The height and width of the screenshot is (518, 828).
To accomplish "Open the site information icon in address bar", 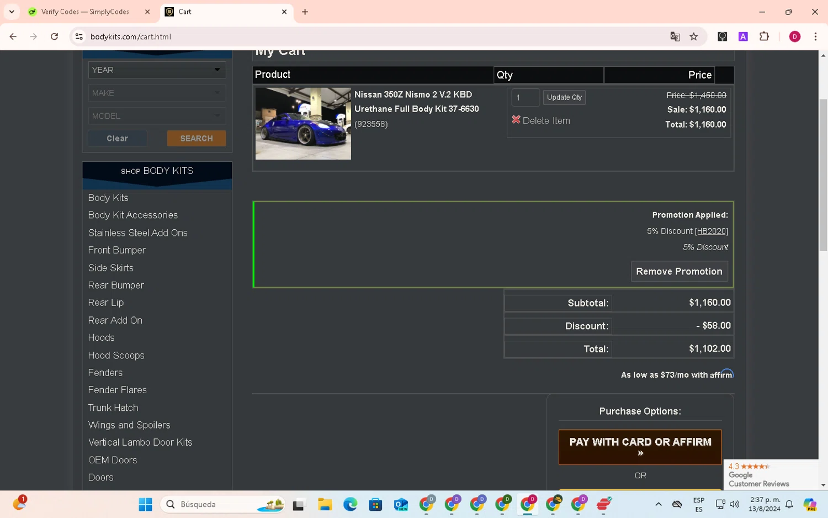I will pos(79,36).
